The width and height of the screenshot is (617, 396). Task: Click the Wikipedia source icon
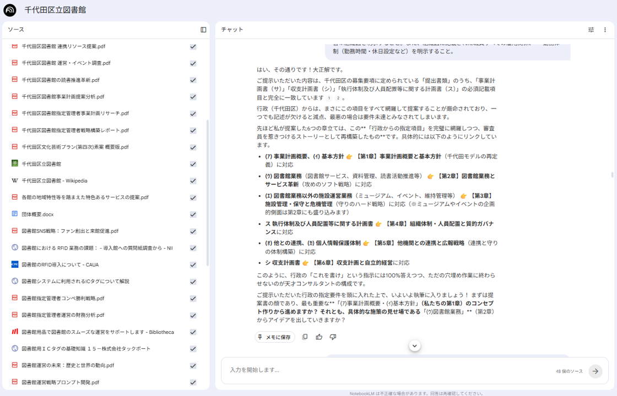point(15,180)
